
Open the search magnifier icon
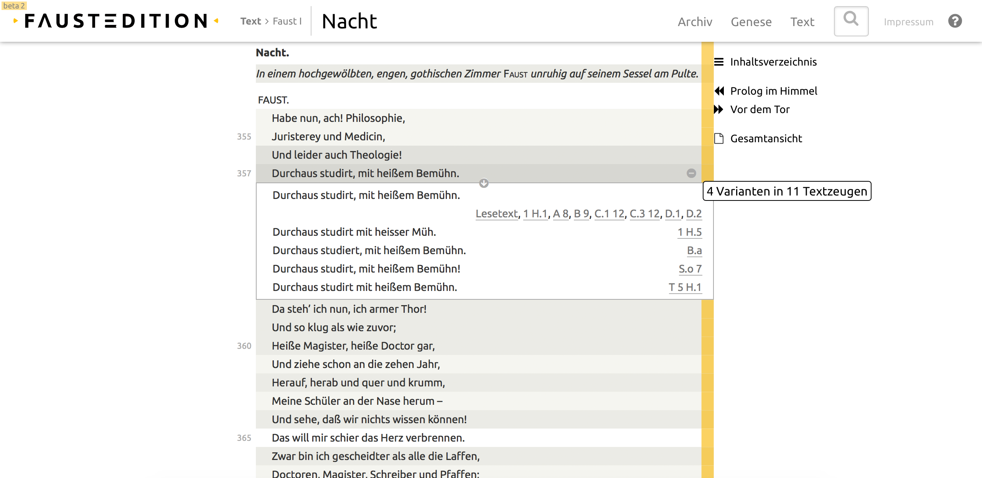point(851,21)
